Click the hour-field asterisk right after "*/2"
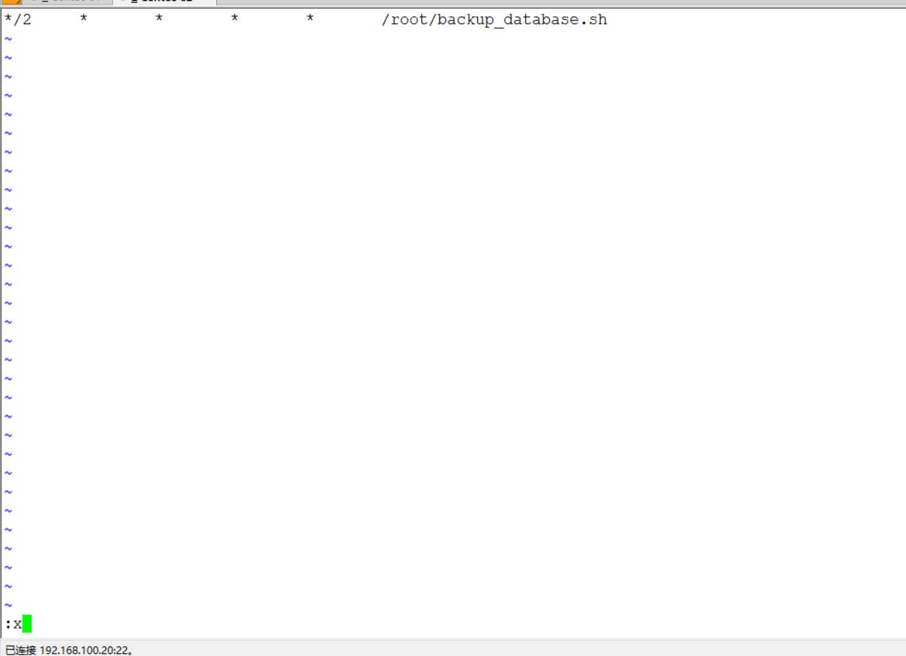906x656 pixels. pyautogui.click(x=84, y=19)
